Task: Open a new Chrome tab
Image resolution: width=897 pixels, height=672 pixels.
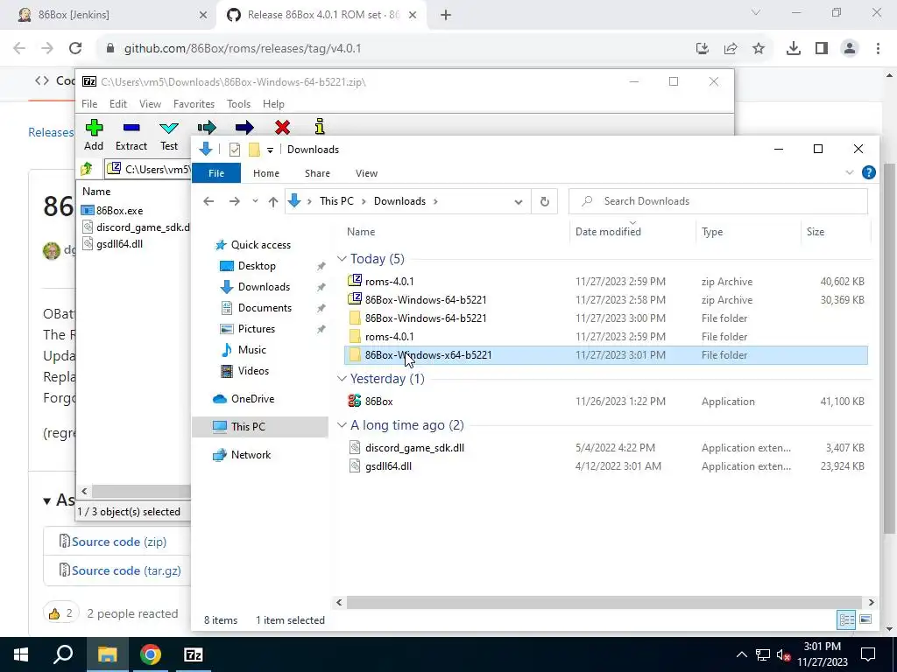Action: (x=446, y=16)
